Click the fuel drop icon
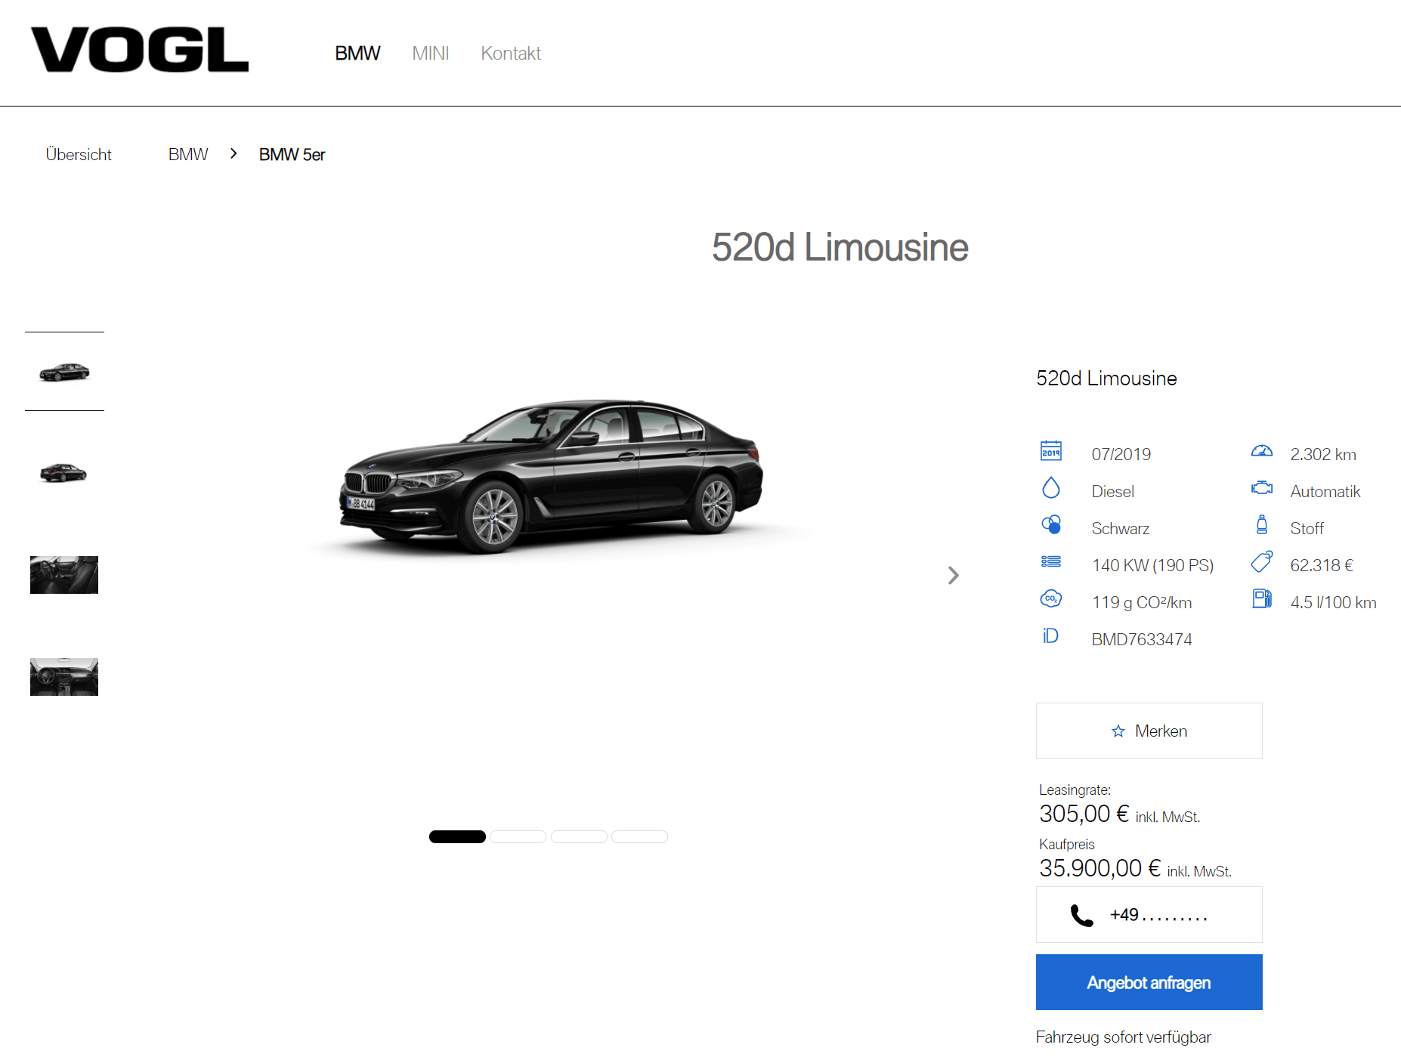Image resolution: width=1401 pixels, height=1057 pixels. coord(1051,488)
